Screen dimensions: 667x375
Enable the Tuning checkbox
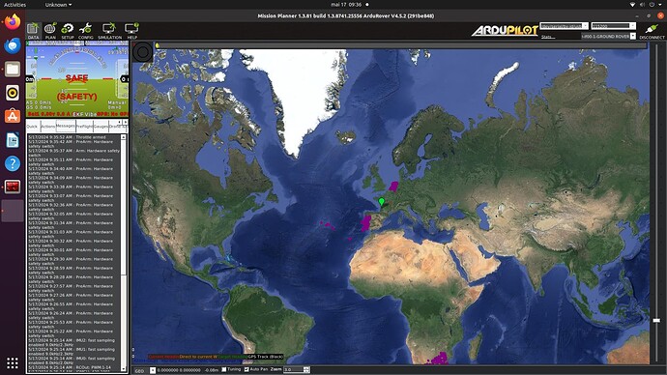pos(224,369)
